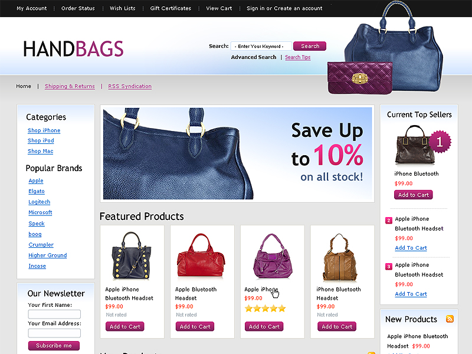Image resolution: width=472 pixels, height=354 pixels.
Task: Open Gift Certificates page
Action: 171,8
